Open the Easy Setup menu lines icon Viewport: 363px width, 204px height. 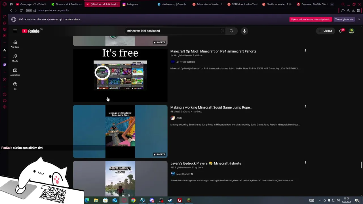358,10
